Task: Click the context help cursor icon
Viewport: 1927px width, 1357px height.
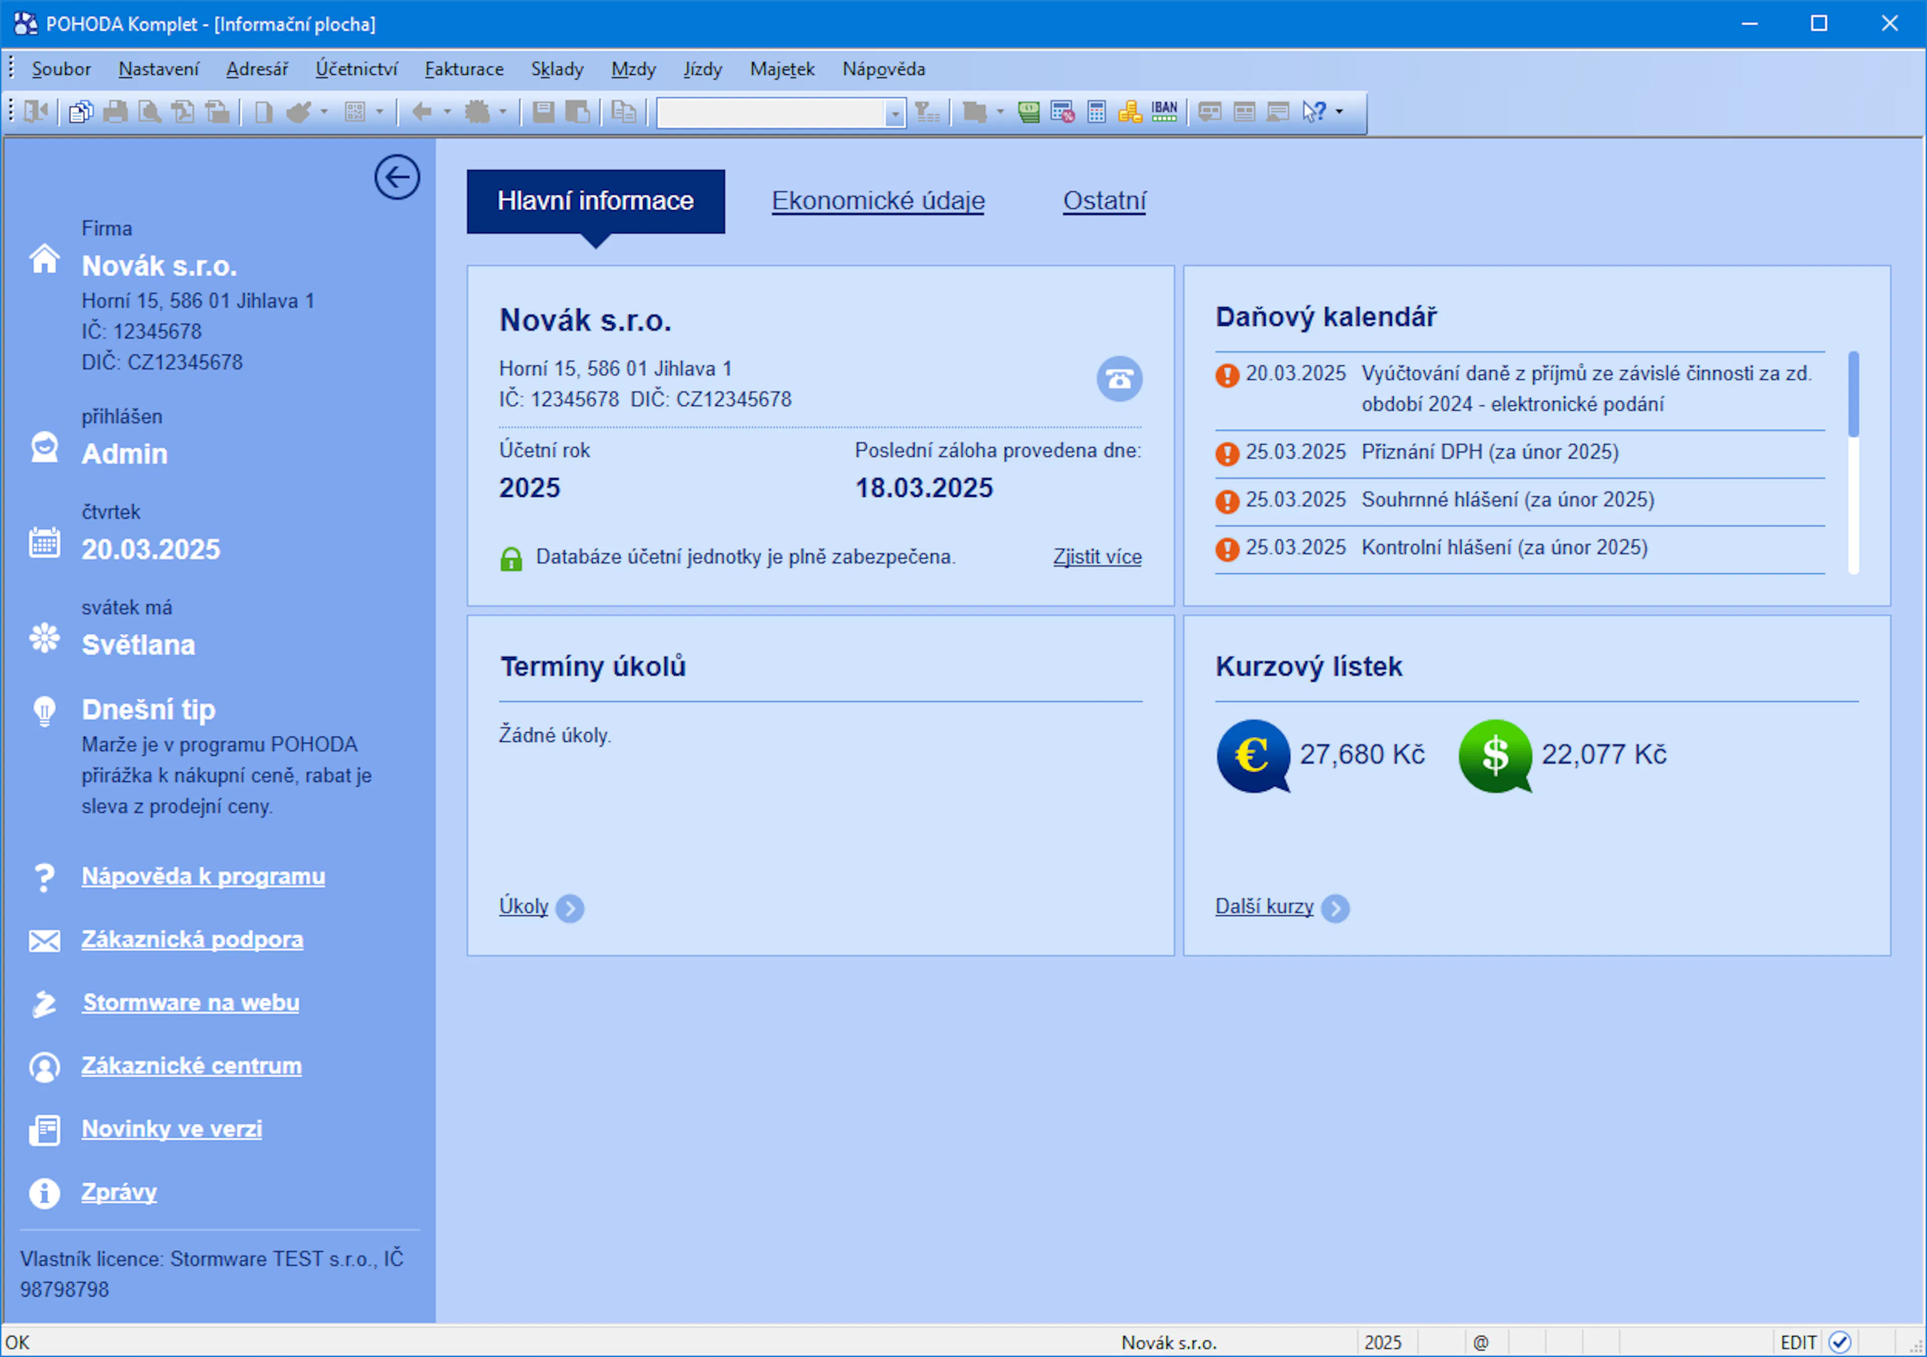Action: pos(1313,111)
